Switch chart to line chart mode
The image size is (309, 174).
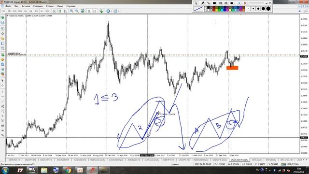[x=65, y=11]
